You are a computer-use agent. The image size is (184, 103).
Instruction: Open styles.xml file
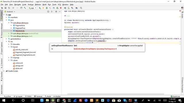19,68
